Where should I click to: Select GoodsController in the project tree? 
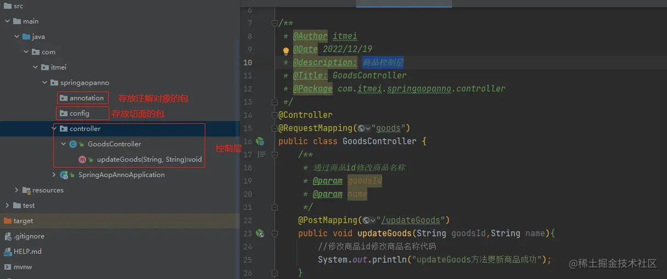[x=114, y=144]
